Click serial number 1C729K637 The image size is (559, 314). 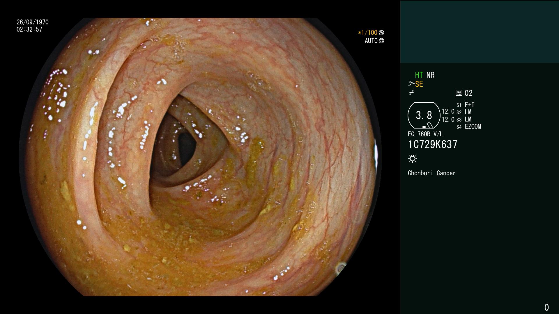(433, 144)
